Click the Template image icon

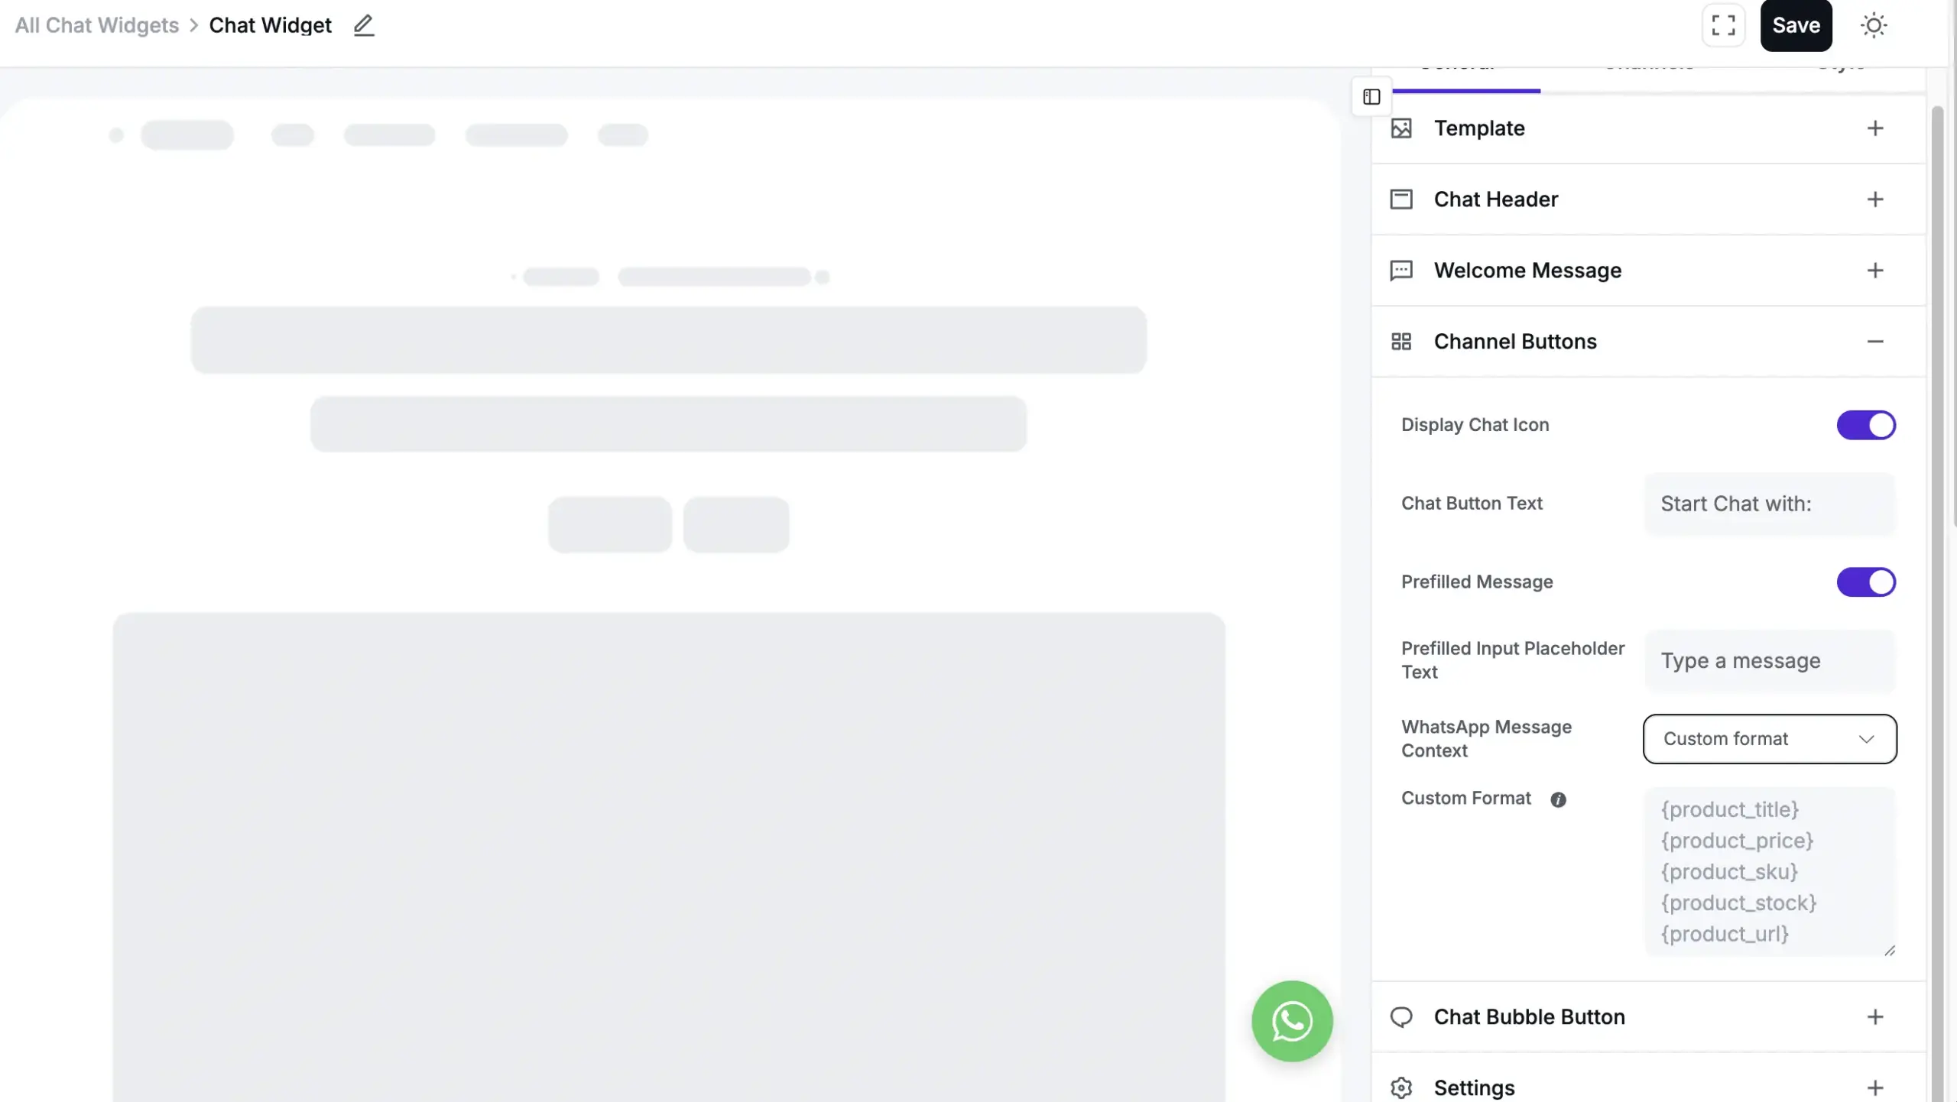[1401, 128]
